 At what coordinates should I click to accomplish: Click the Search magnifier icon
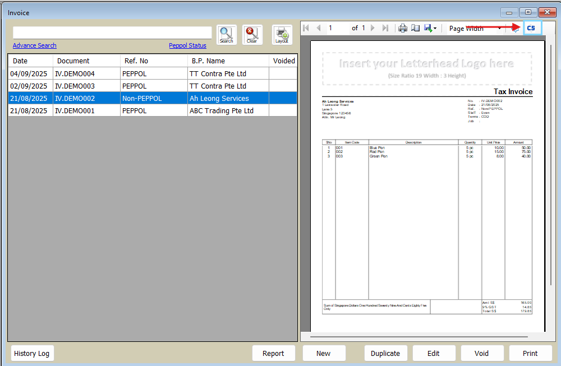226,35
